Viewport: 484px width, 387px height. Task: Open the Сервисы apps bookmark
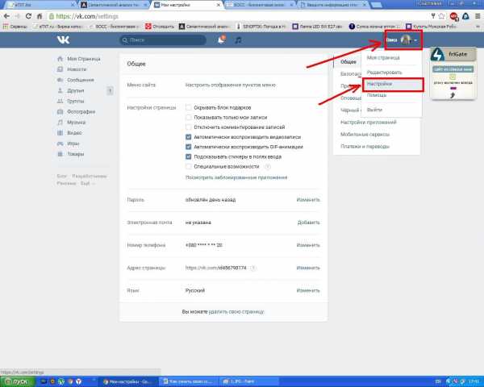(15, 27)
